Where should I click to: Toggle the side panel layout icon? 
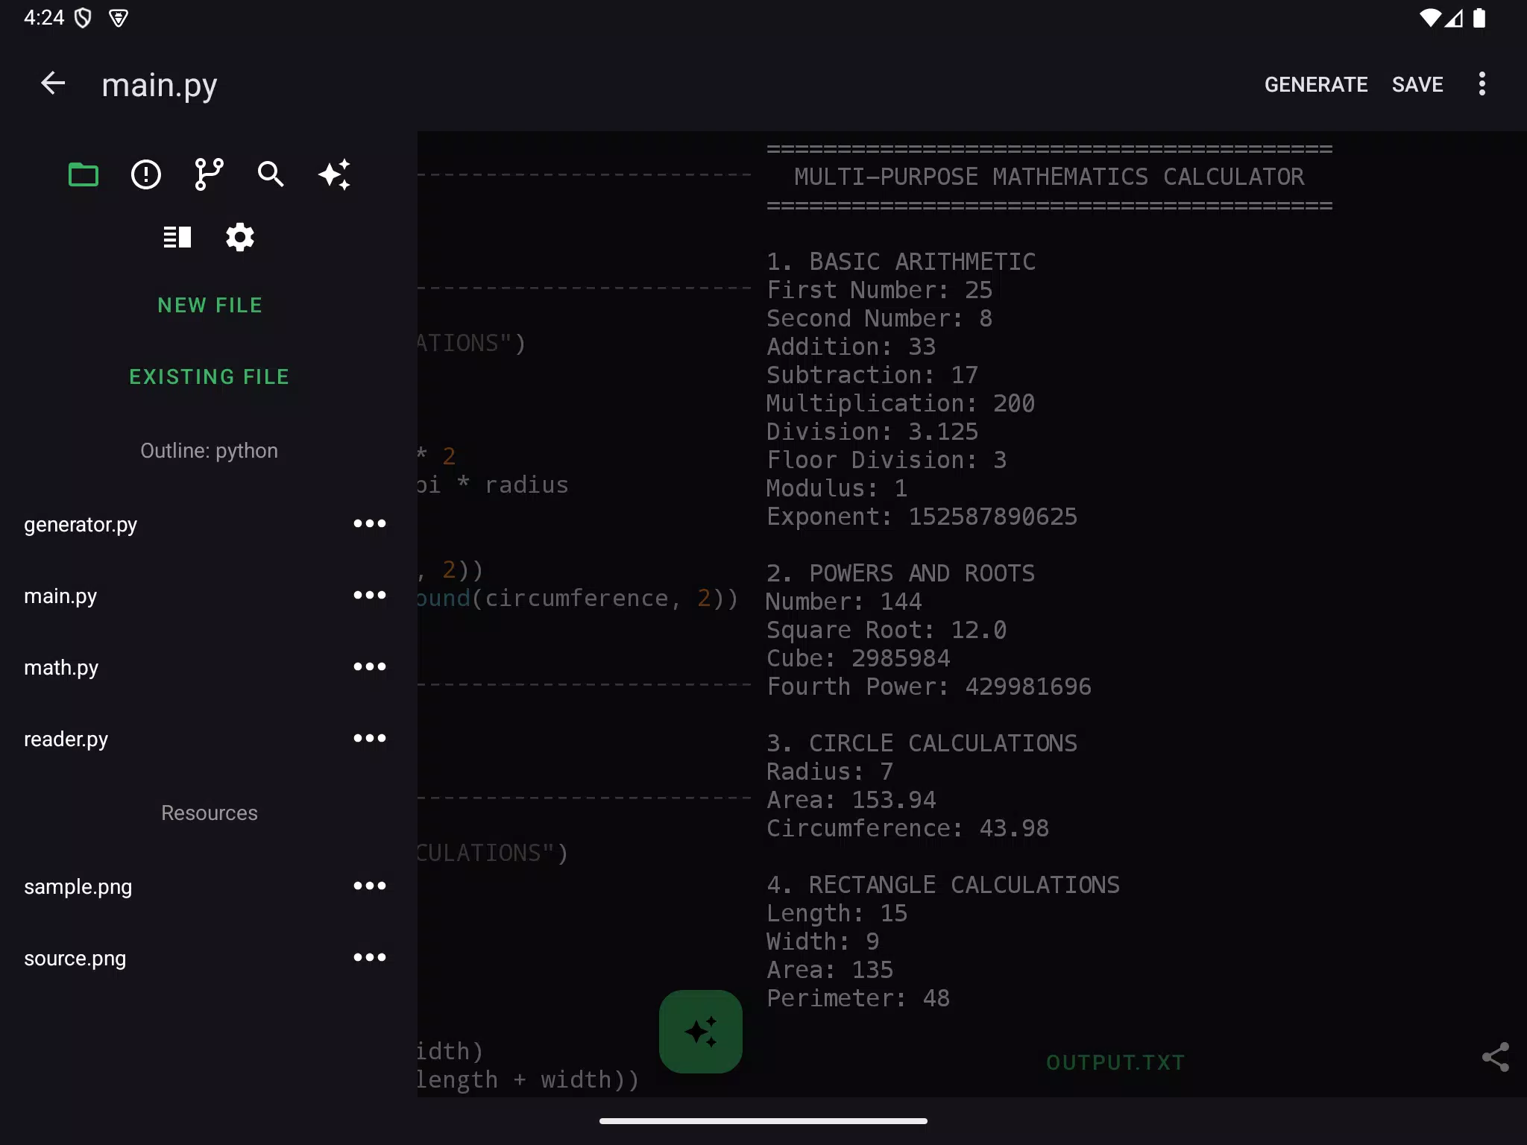pos(177,237)
